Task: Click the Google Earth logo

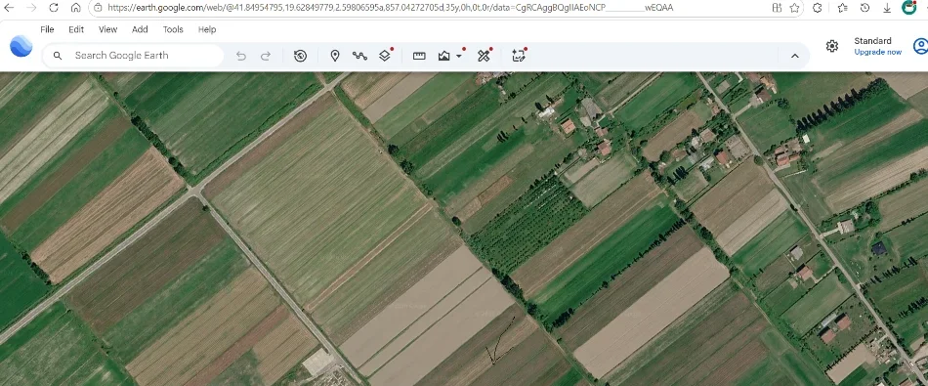Action: pyautogui.click(x=21, y=46)
